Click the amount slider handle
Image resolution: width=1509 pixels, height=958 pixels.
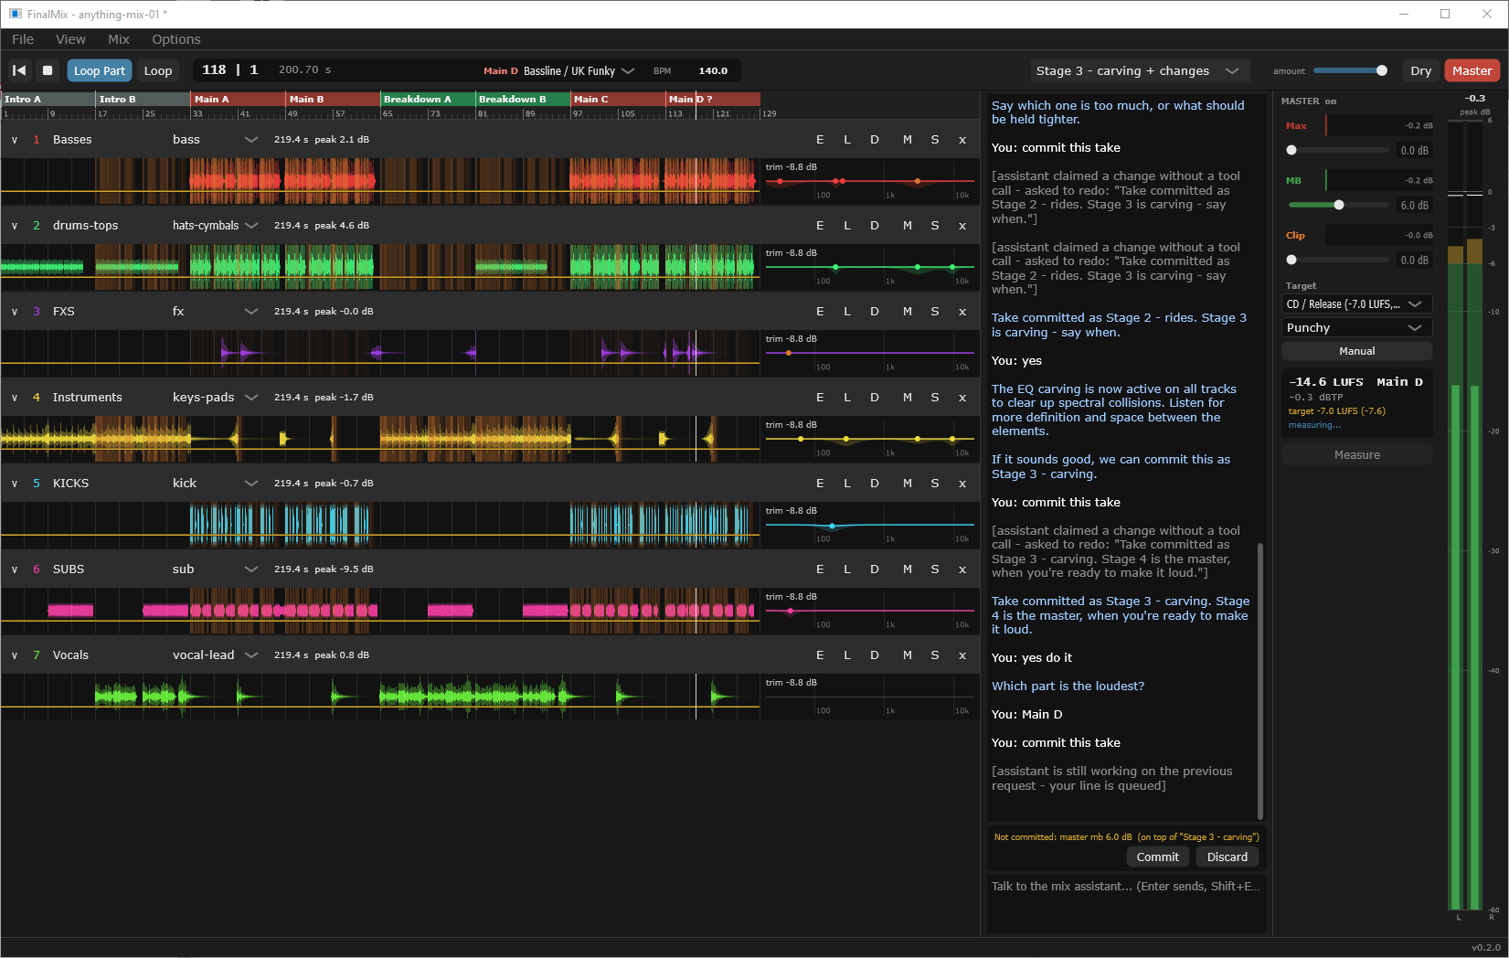click(1382, 70)
